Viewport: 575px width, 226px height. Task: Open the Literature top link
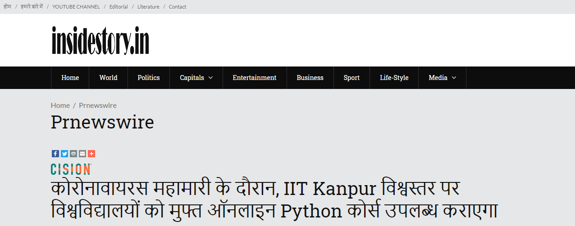pyautogui.click(x=148, y=7)
